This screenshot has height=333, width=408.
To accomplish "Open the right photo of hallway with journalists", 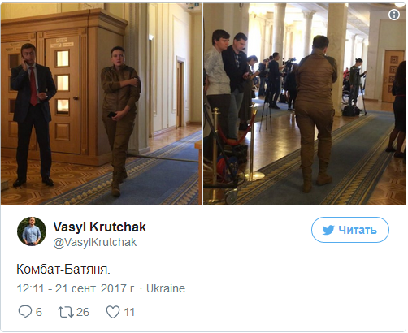I will point(305,104).
